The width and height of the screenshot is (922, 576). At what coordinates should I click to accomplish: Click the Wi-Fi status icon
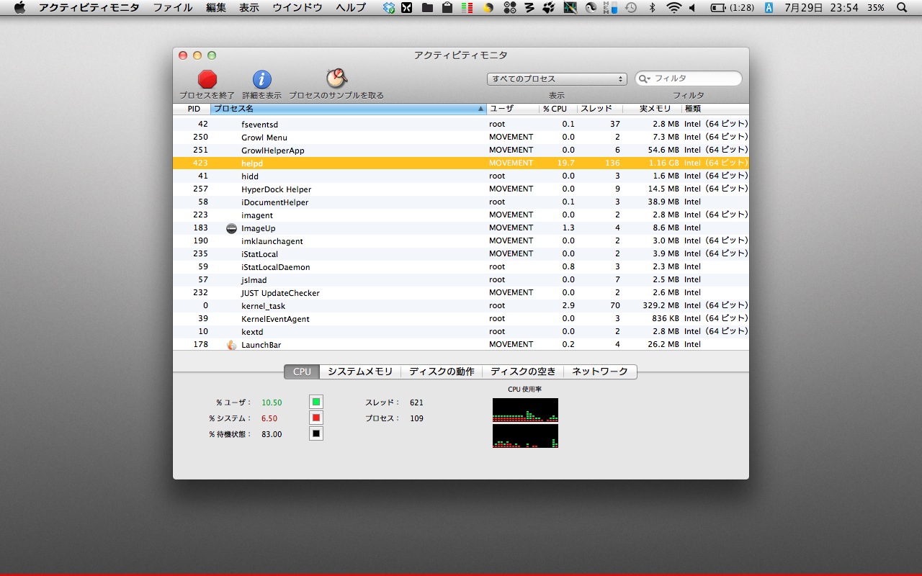click(673, 8)
